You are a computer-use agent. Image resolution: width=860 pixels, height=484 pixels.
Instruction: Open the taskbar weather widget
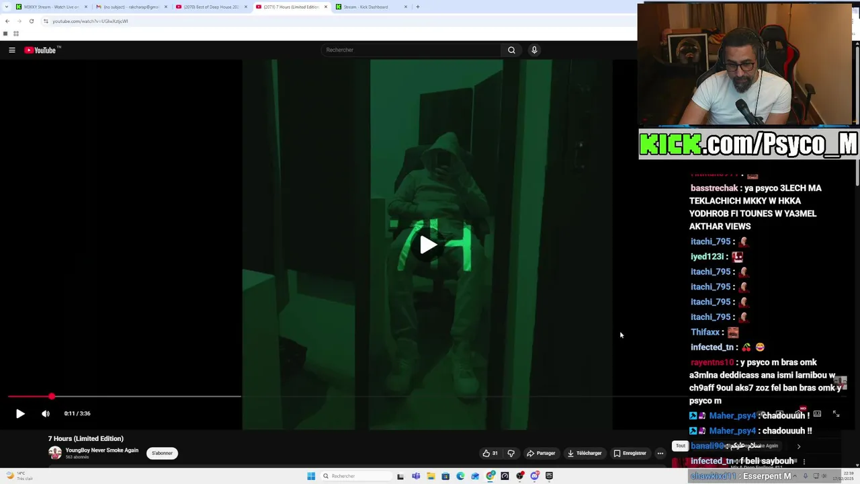pos(19,476)
